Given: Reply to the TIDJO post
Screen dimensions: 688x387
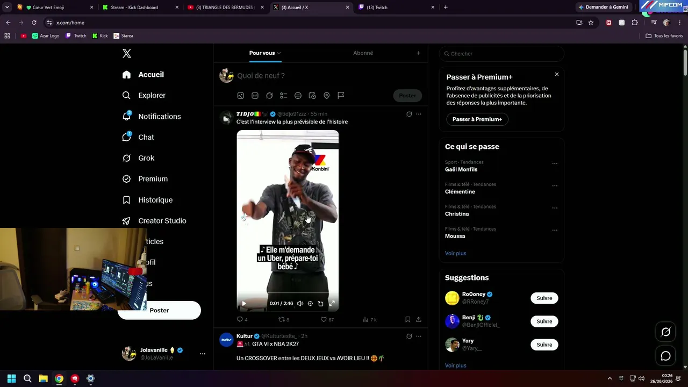Looking at the screenshot, I should tap(240, 319).
